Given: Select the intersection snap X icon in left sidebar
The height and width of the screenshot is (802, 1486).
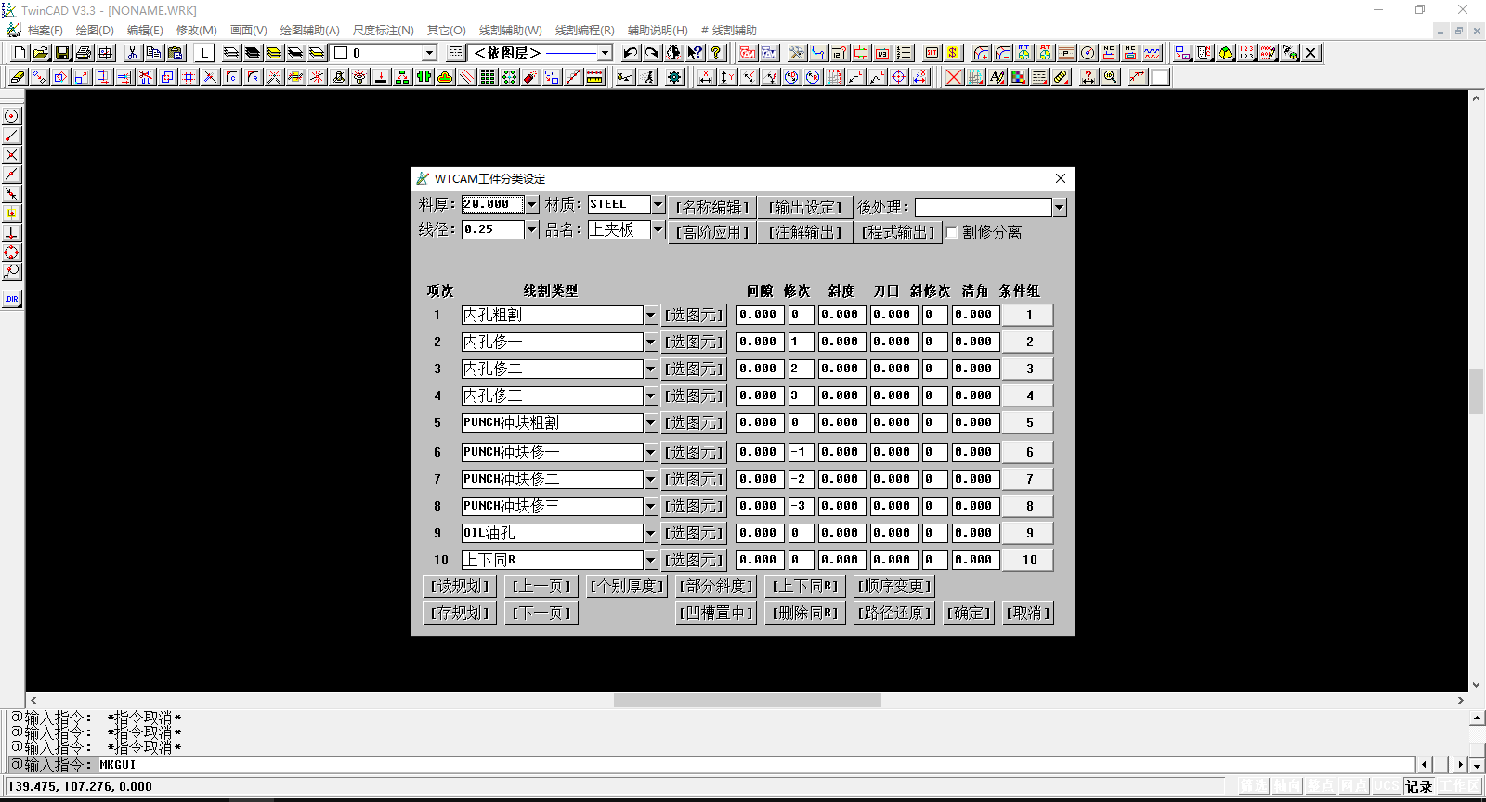Looking at the screenshot, I should tap(11, 155).
